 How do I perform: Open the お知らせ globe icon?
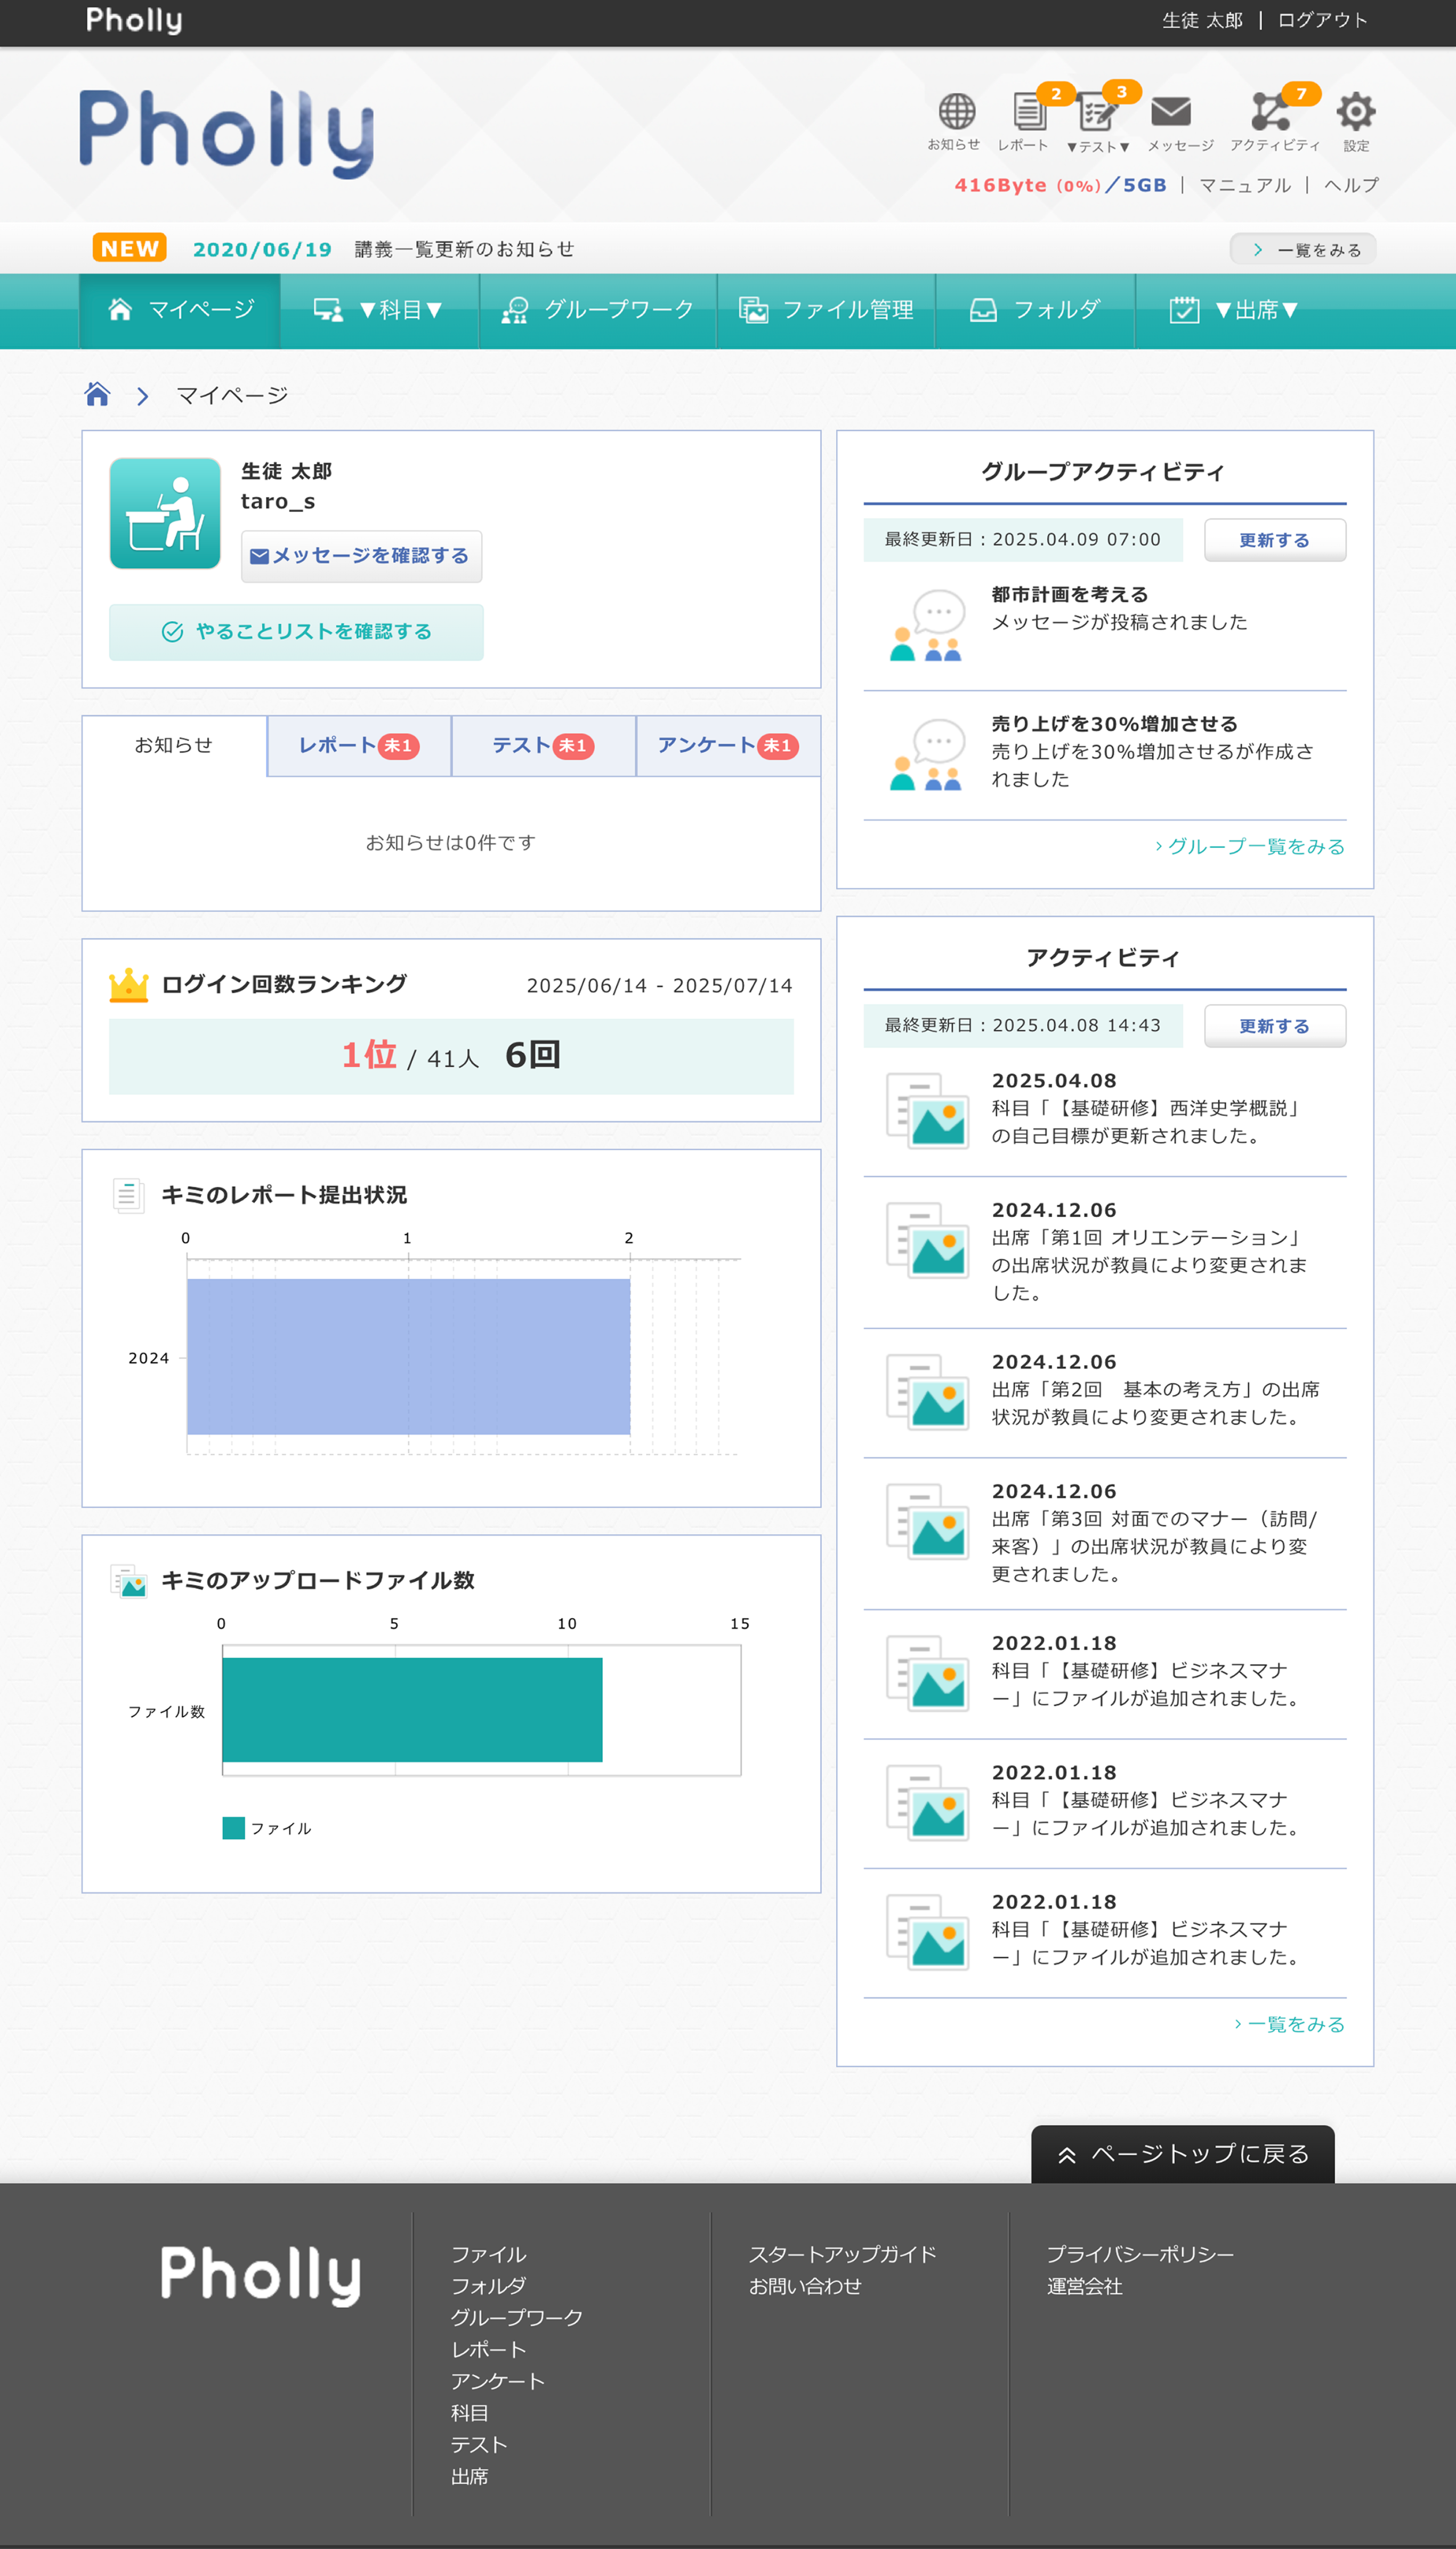956,112
